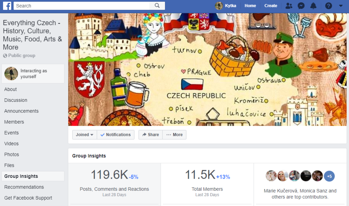Viewport: 349px width, 206px height.
Task: Open Announcements in the group sidebar
Action: [21, 111]
